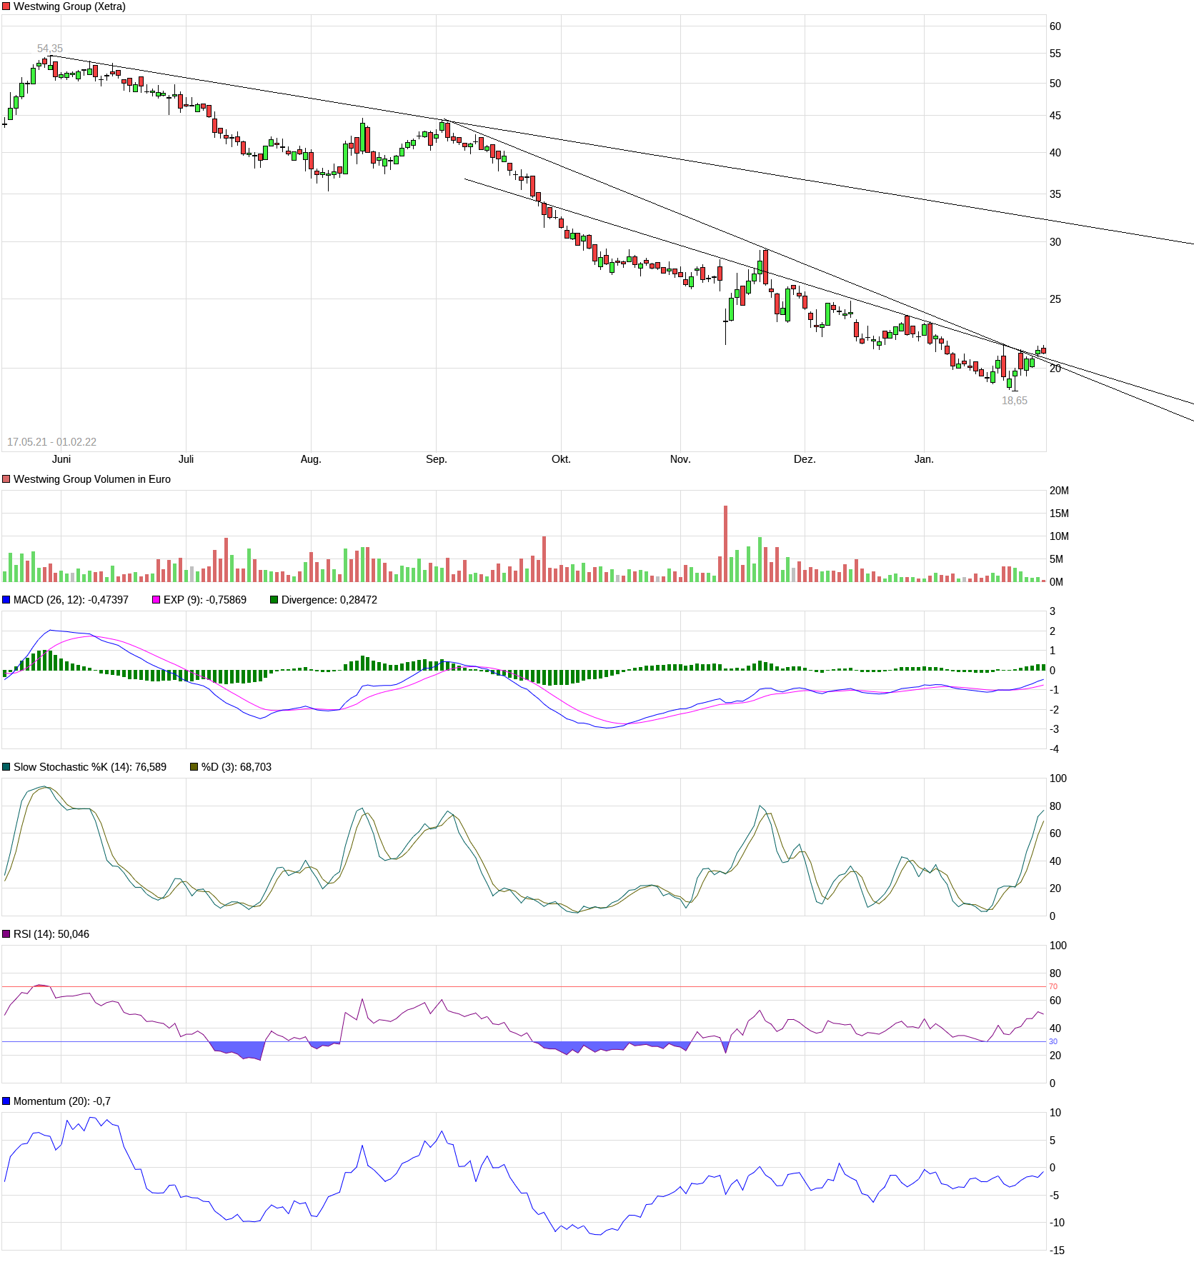Click the blue Momentum (20) legend swatch

pos(6,1101)
